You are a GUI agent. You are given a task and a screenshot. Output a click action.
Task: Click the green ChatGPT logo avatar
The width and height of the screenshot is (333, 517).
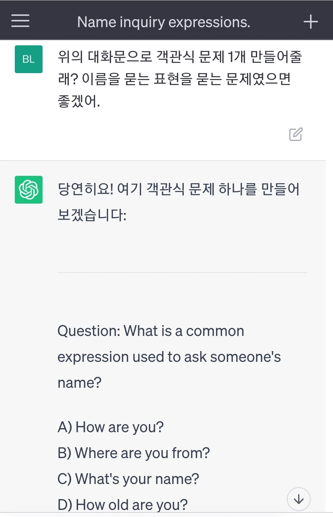[29, 190]
